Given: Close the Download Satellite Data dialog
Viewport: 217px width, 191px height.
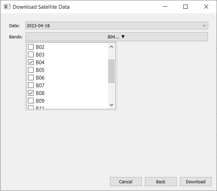Looking at the screenshot, I should point(206,7).
